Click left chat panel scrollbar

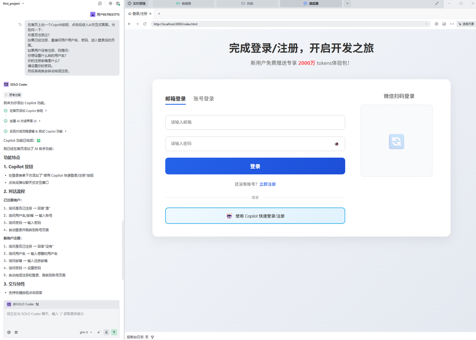click(x=123, y=250)
